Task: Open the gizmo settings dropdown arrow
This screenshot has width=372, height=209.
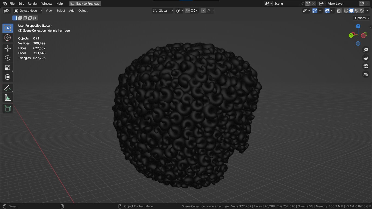Action: pyautogui.click(x=320, y=11)
